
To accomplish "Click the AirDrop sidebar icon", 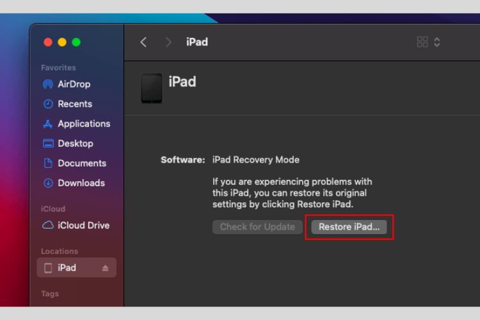I will coord(48,84).
